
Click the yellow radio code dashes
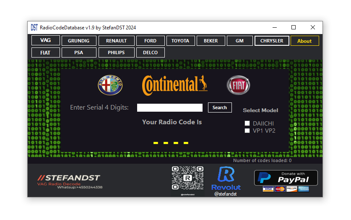(x=171, y=143)
